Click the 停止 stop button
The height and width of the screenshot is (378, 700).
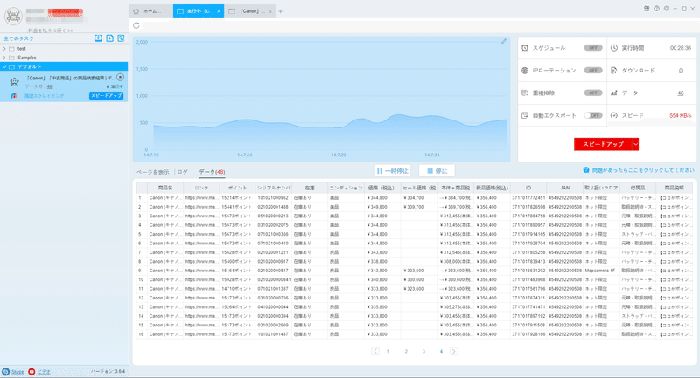click(x=437, y=170)
